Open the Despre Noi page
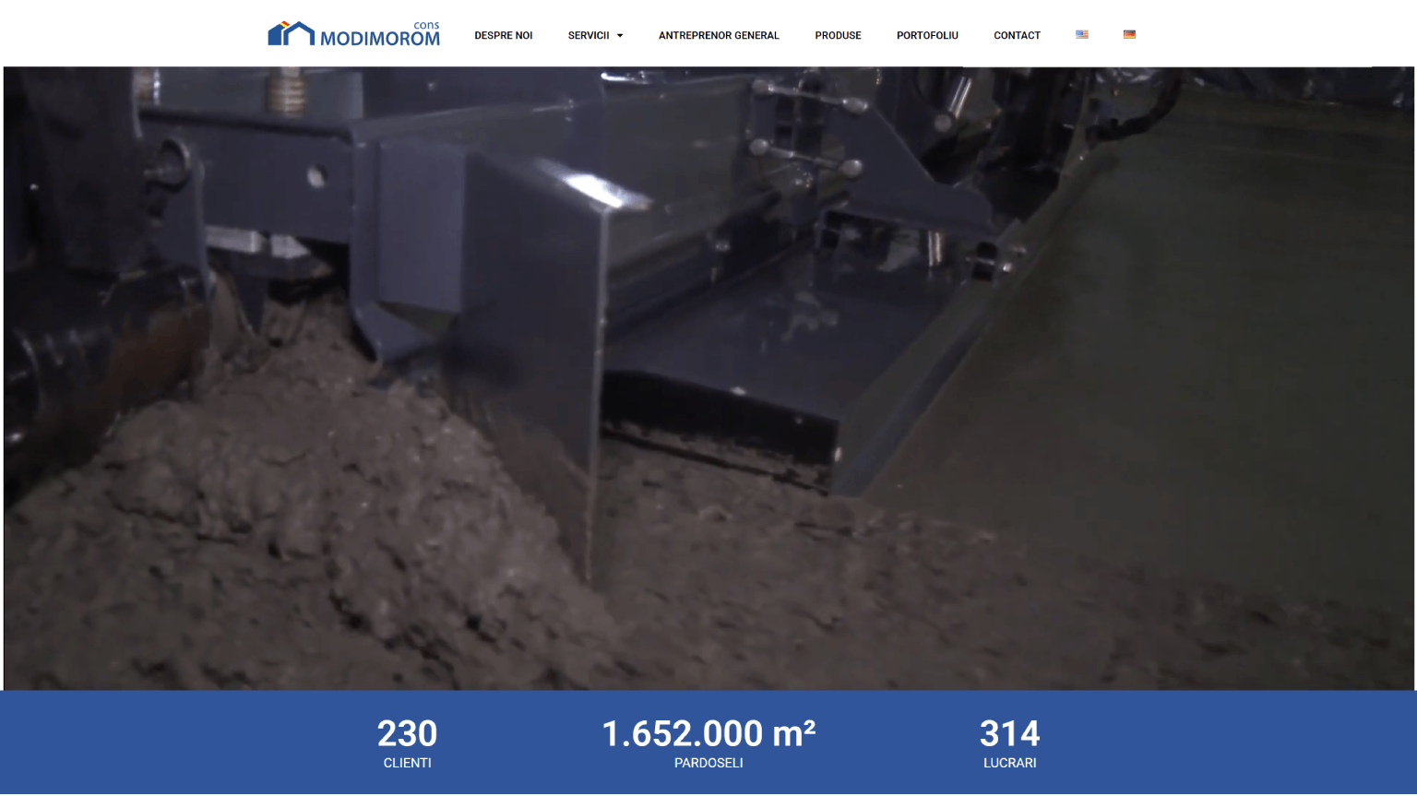The height and width of the screenshot is (796, 1417). [x=503, y=36]
